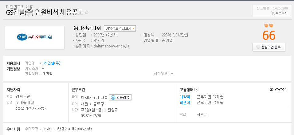Open the 다인맨파워 company logo image
Screen dimensions: 294x135
point(34,37)
